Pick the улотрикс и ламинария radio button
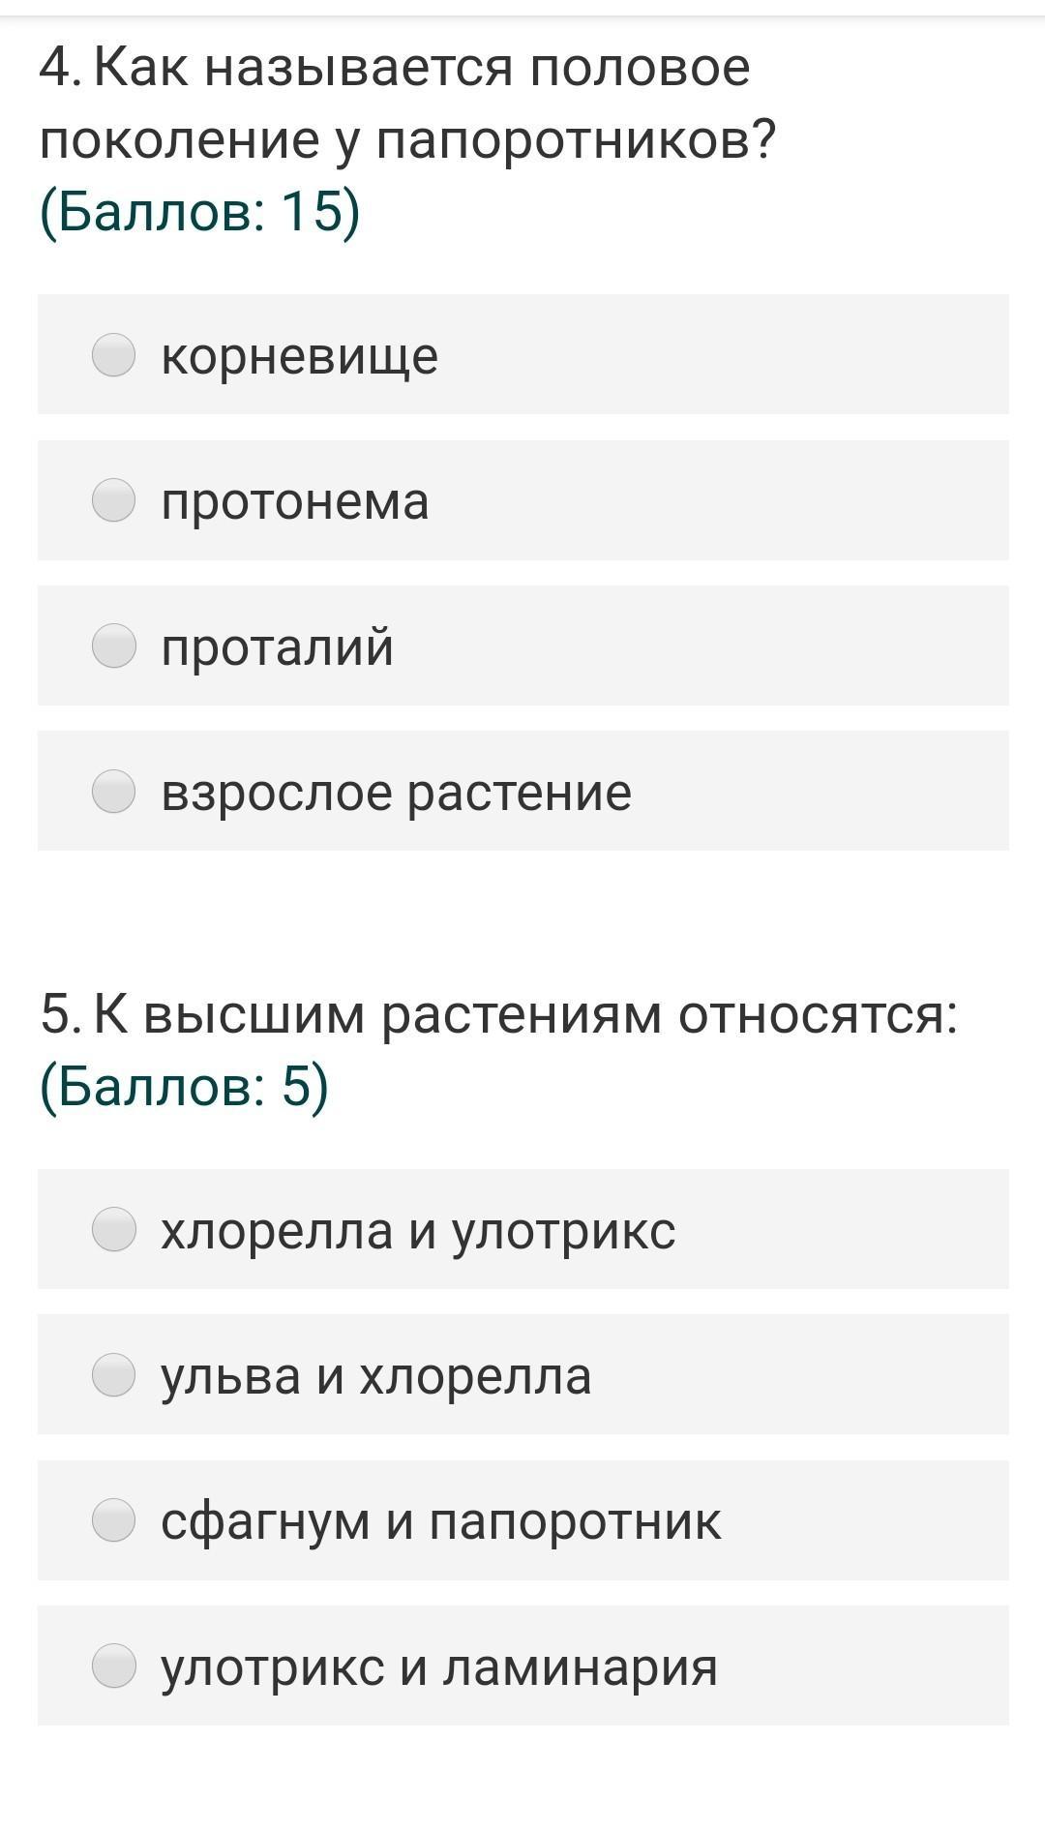 click(113, 1666)
